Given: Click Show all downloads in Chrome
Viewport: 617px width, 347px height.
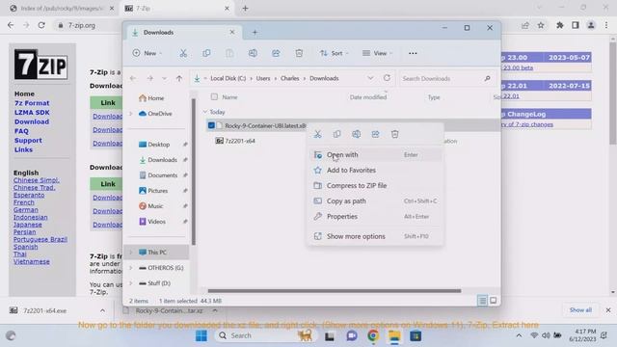Looking at the screenshot, I should click(580, 310).
